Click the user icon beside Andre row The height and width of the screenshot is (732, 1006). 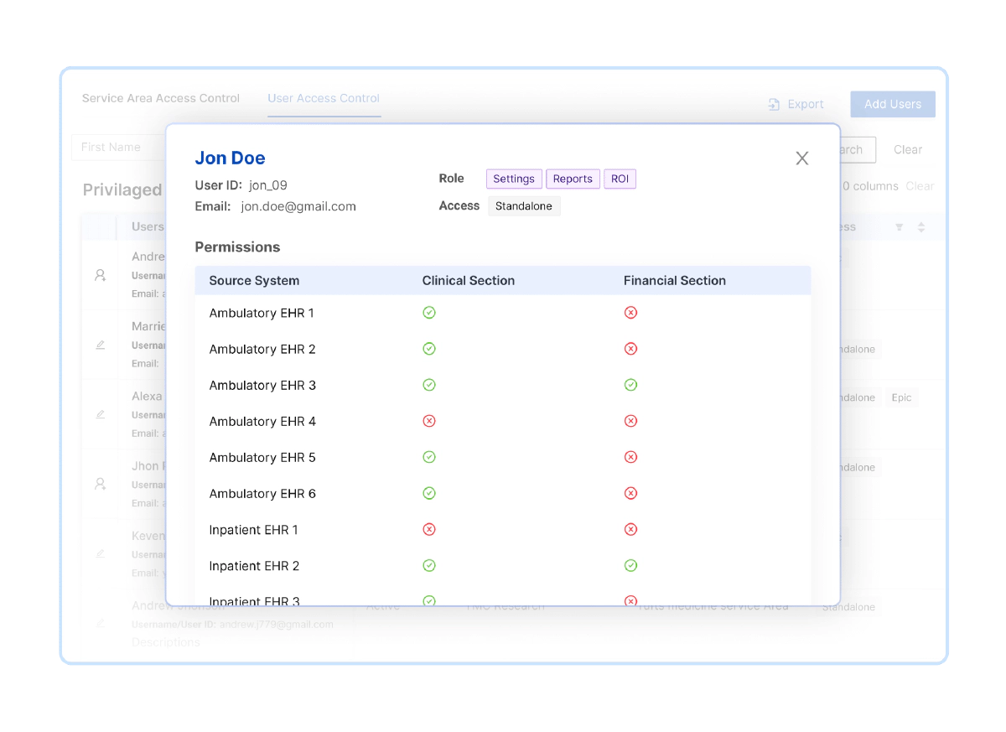101,275
